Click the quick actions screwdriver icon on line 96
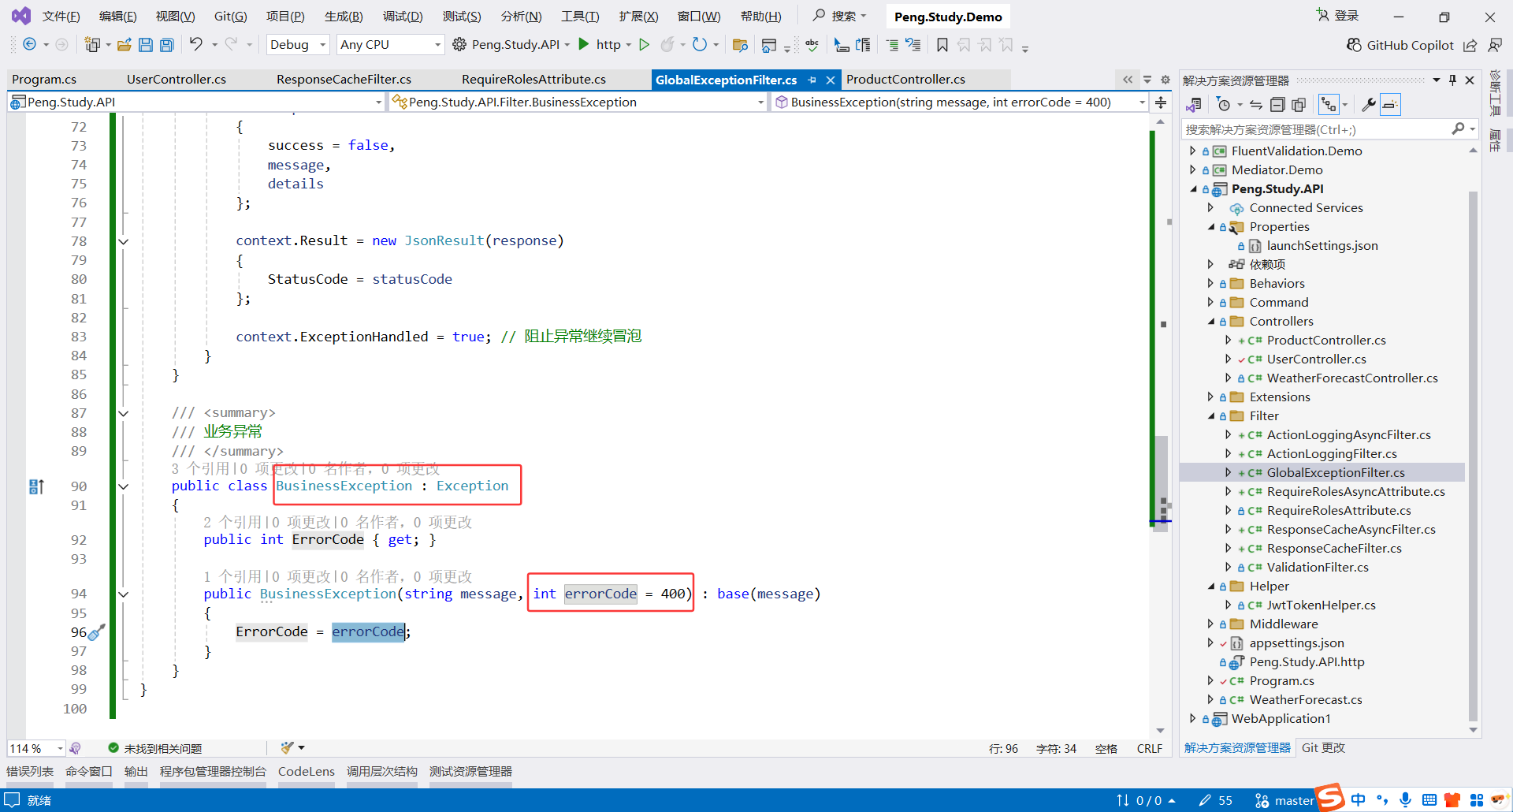This screenshot has width=1513, height=812. [97, 632]
